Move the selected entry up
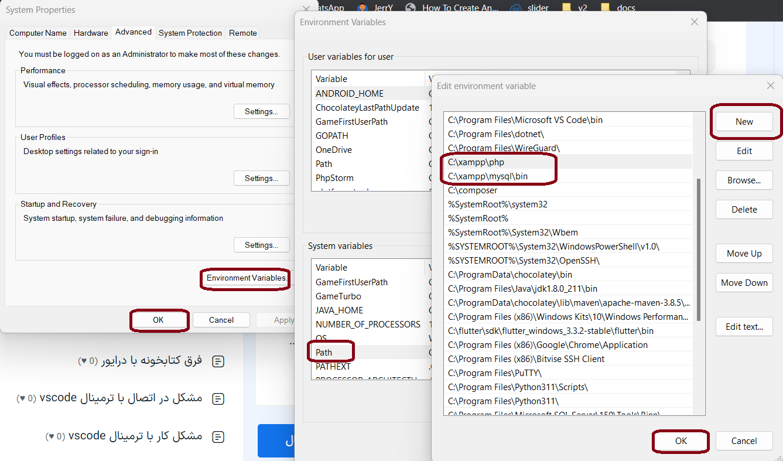Image resolution: width=783 pixels, height=461 pixels. [x=744, y=254]
